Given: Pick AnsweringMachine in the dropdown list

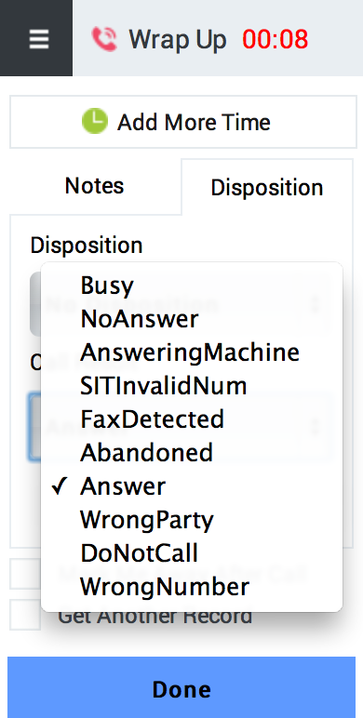Looking at the screenshot, I should click(192, 352).
